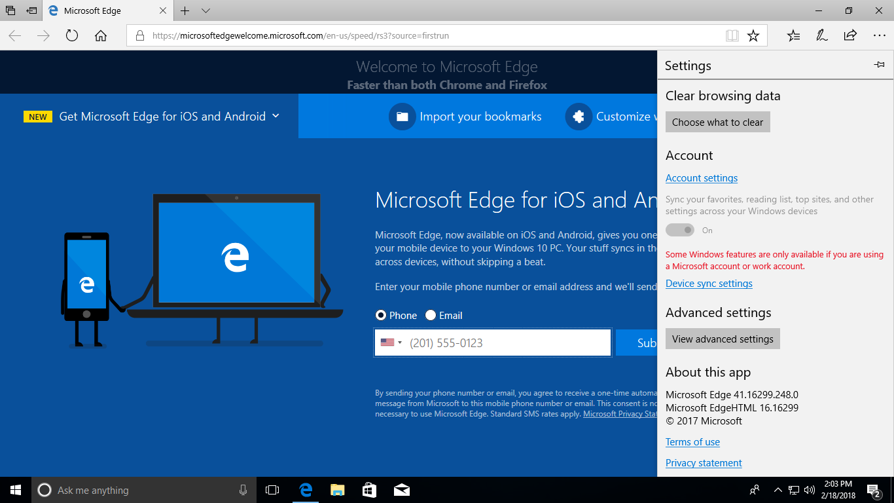Select the Email radio button

coord(431,315)
